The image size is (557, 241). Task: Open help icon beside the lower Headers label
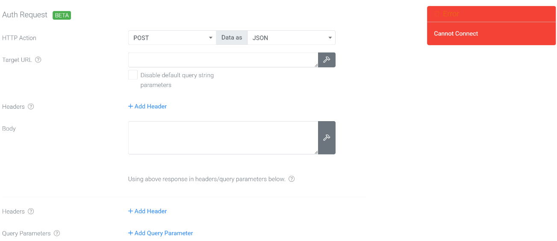tap(31, 212)
